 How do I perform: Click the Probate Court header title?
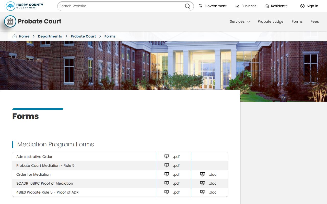point(40,21)
